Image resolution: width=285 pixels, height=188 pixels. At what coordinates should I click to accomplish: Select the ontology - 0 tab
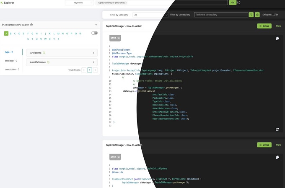[10, 61]
